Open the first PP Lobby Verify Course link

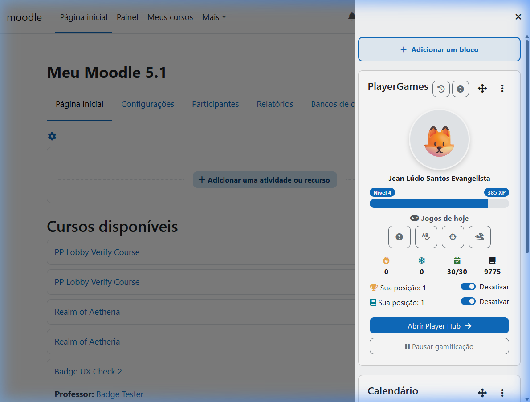[97, 252]
